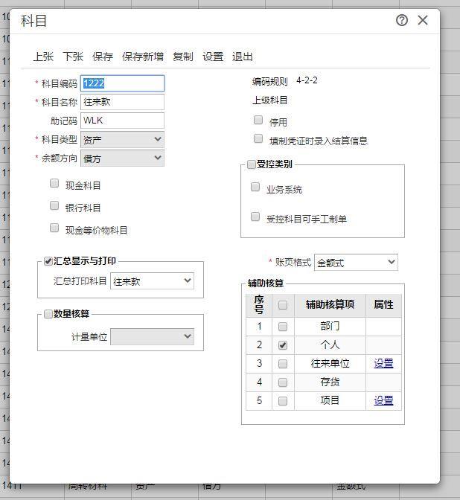Close the 科目 dialog
Image resolution: width=460 pixels, height=500 pixels.
pos(423,20)
